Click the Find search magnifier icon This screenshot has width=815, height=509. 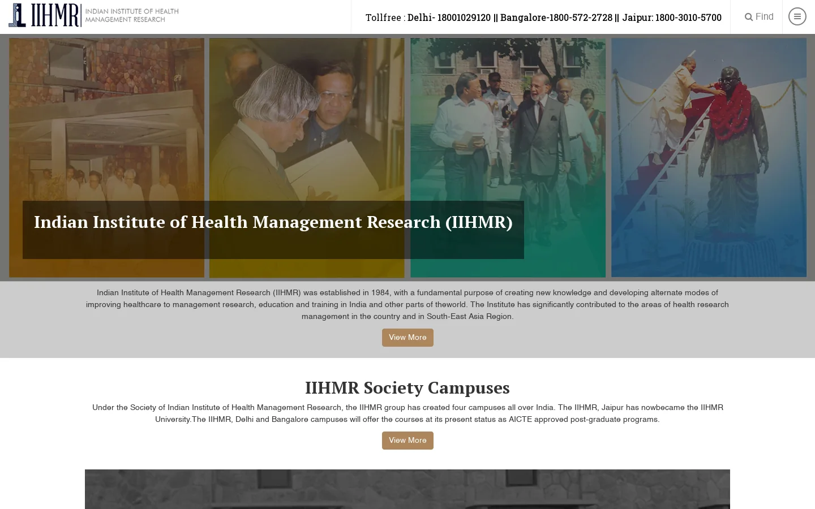(x=749, y=17)
